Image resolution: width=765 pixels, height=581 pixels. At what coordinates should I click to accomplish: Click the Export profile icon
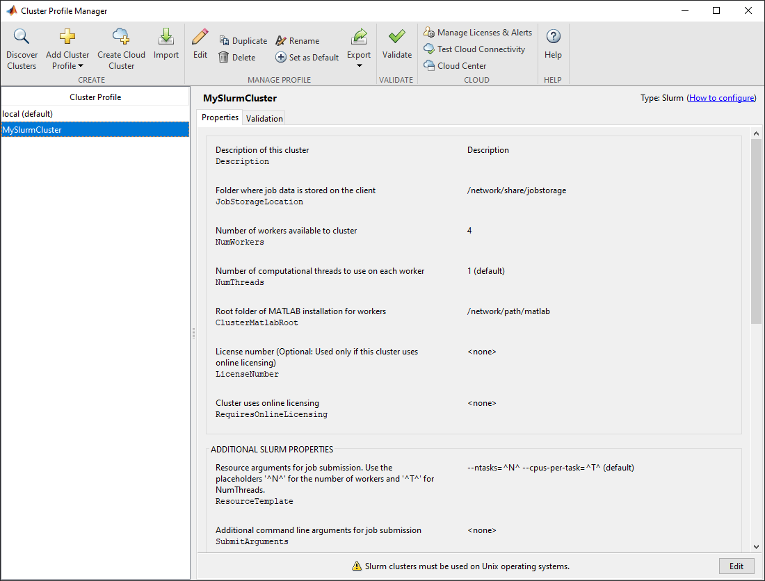pyautogui.click(x=359, y=36)
